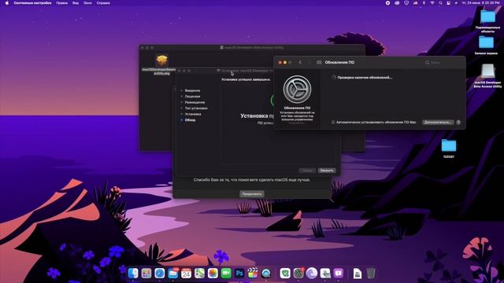Click 'Проверка наличия обновлений...' status text

pyautogui.click(x=365, y=77)
